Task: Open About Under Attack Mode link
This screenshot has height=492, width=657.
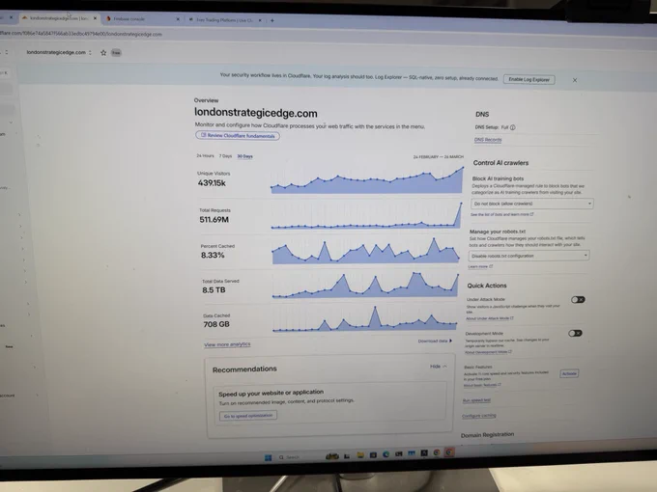Action: (x=490, y=318)
